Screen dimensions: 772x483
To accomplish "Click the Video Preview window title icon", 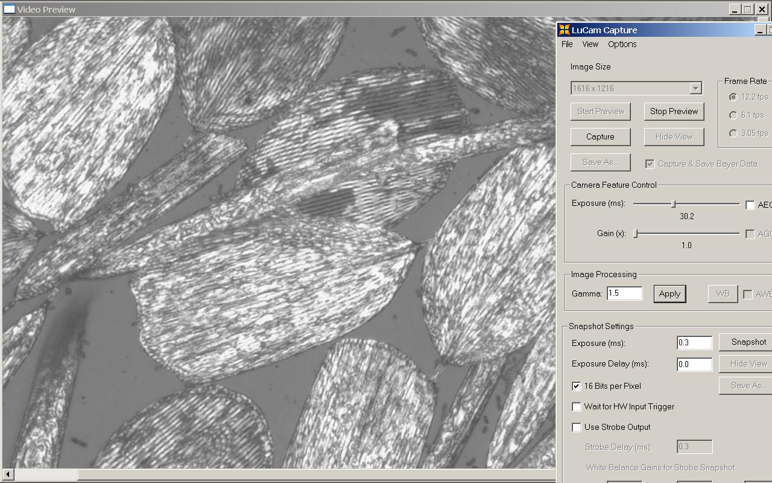I will point(9,9).
